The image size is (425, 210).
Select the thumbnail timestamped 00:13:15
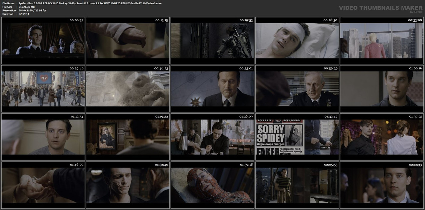point(128,41)
